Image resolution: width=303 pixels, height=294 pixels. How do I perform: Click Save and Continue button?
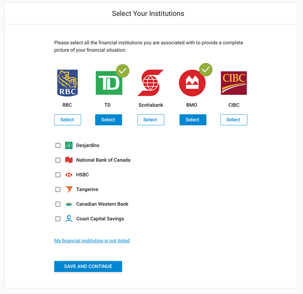[x=88, y=266]
